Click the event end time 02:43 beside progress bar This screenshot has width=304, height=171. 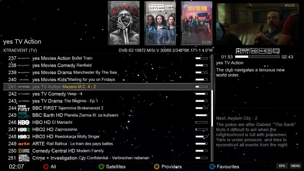click(x=287, y=57)
